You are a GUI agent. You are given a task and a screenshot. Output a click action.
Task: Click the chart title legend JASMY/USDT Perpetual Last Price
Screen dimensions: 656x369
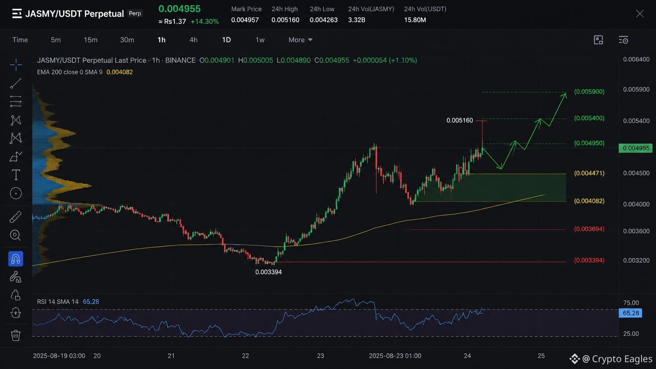92,60
